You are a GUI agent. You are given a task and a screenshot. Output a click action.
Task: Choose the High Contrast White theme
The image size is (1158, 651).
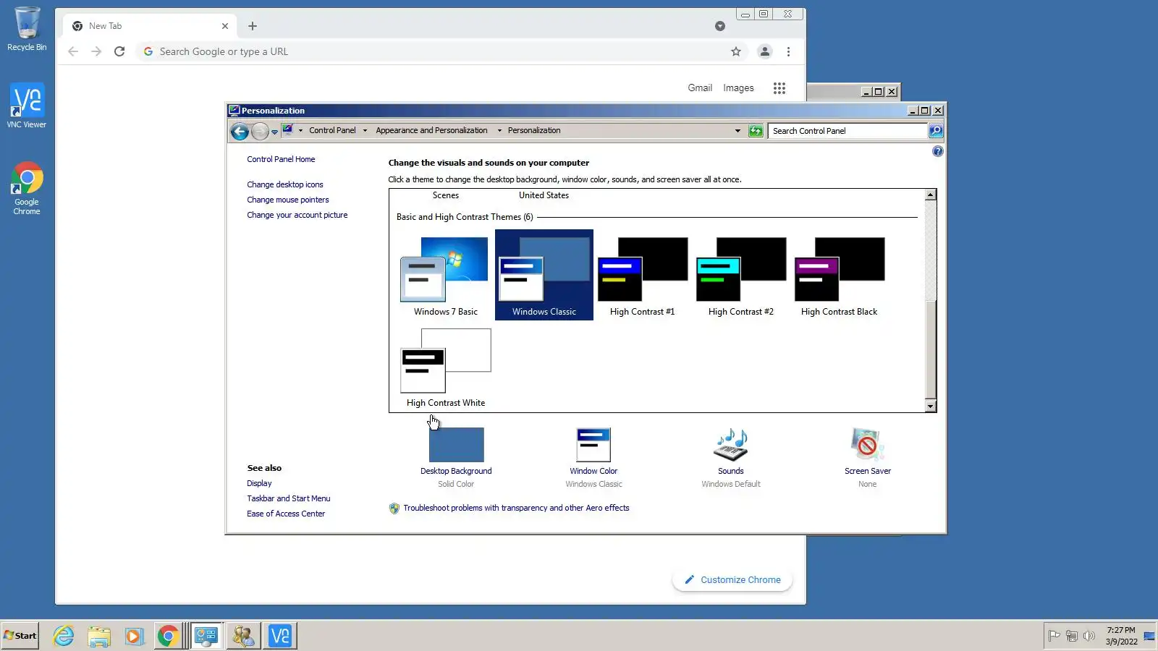(x=446, y=367)
